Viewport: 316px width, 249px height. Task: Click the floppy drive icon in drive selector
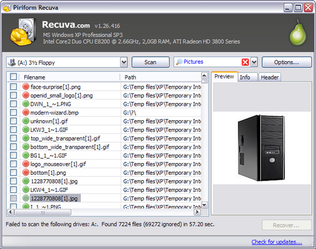12,62
